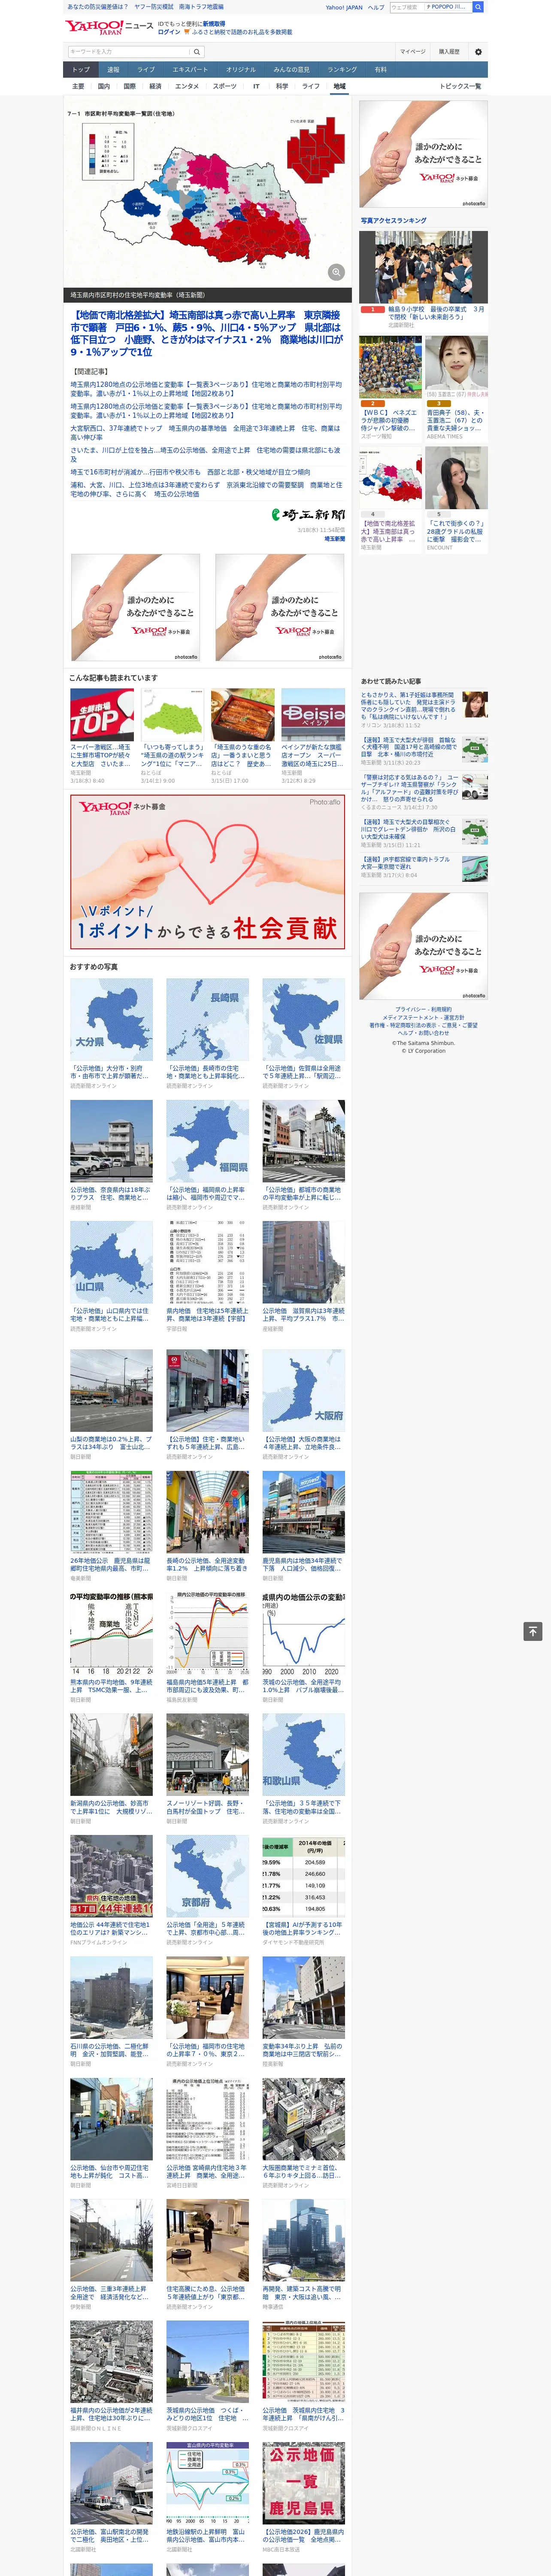This screenshot has height=2576, width=551.
Task: Click the blue web search magnifier button
Action: 478,7
